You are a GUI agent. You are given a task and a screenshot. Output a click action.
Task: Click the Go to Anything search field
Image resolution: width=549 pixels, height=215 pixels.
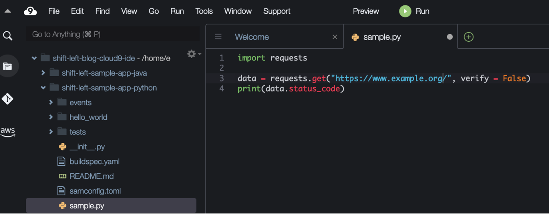(113, 34)
